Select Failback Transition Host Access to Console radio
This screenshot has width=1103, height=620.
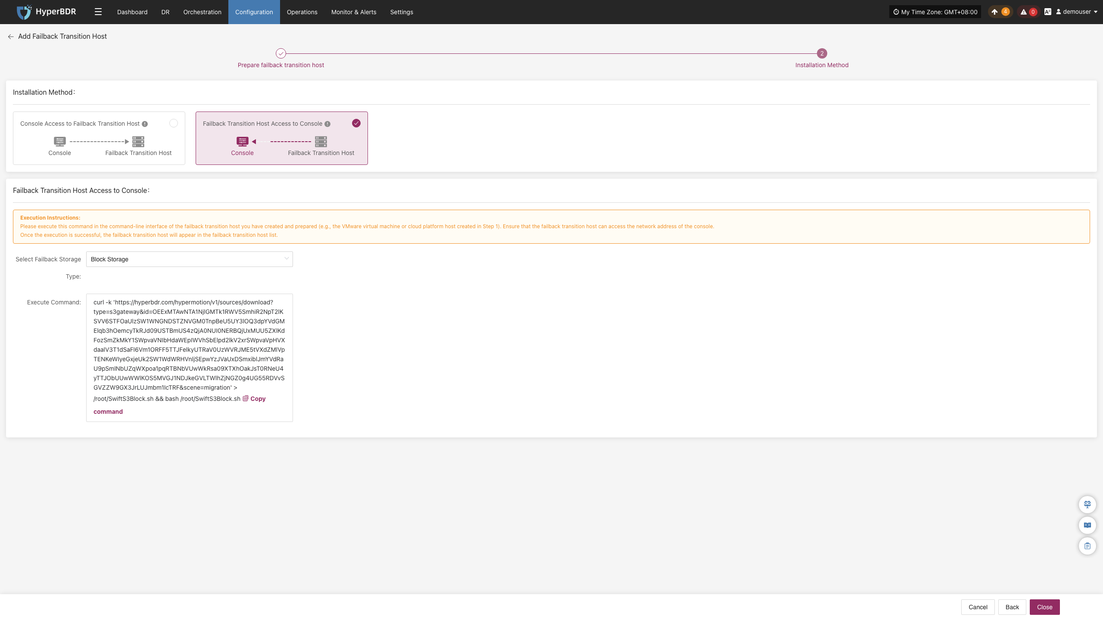(x=356, y=123)
